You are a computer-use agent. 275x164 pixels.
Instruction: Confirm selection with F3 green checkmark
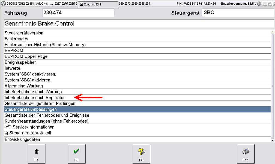(x=76, y=154)
